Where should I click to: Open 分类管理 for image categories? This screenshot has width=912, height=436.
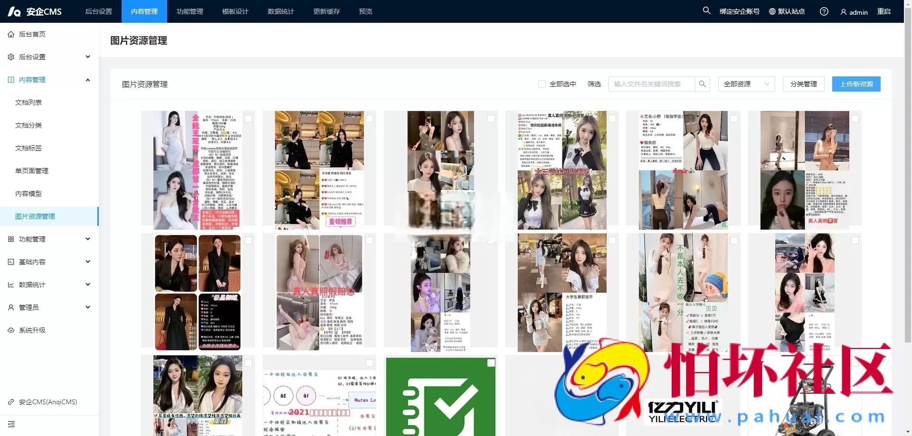coord(803,84)
